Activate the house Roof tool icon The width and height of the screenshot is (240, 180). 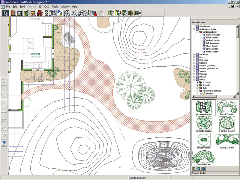53,13
